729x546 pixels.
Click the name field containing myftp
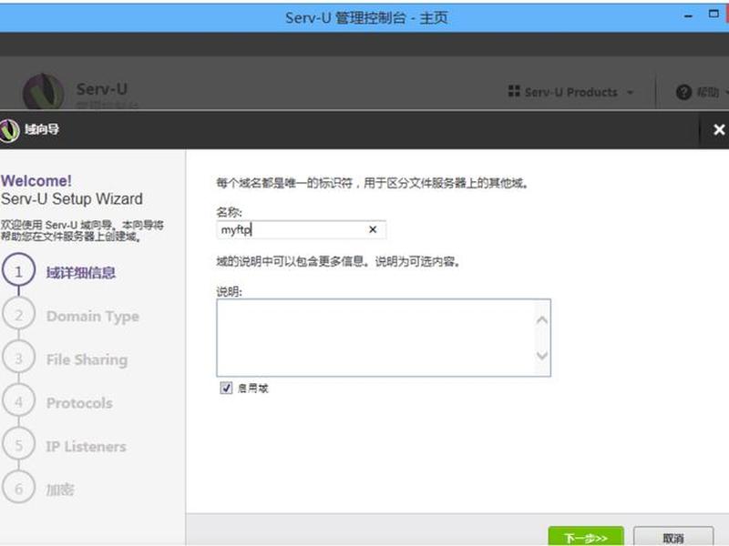[x=301, y=229]
